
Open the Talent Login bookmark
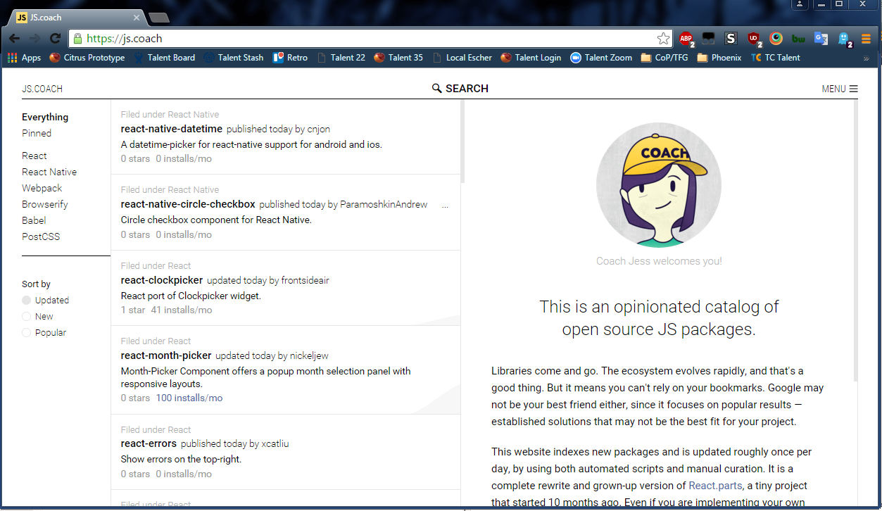tap(531, 58)
